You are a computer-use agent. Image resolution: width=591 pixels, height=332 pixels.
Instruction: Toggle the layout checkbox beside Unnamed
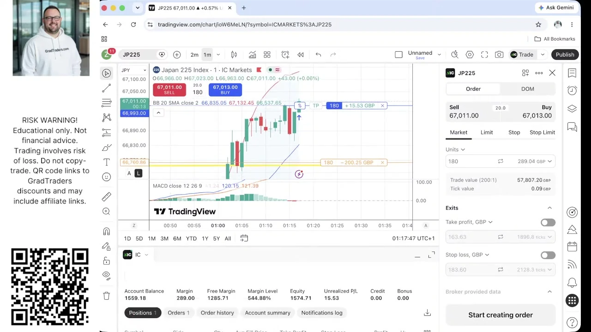point(399,55)
